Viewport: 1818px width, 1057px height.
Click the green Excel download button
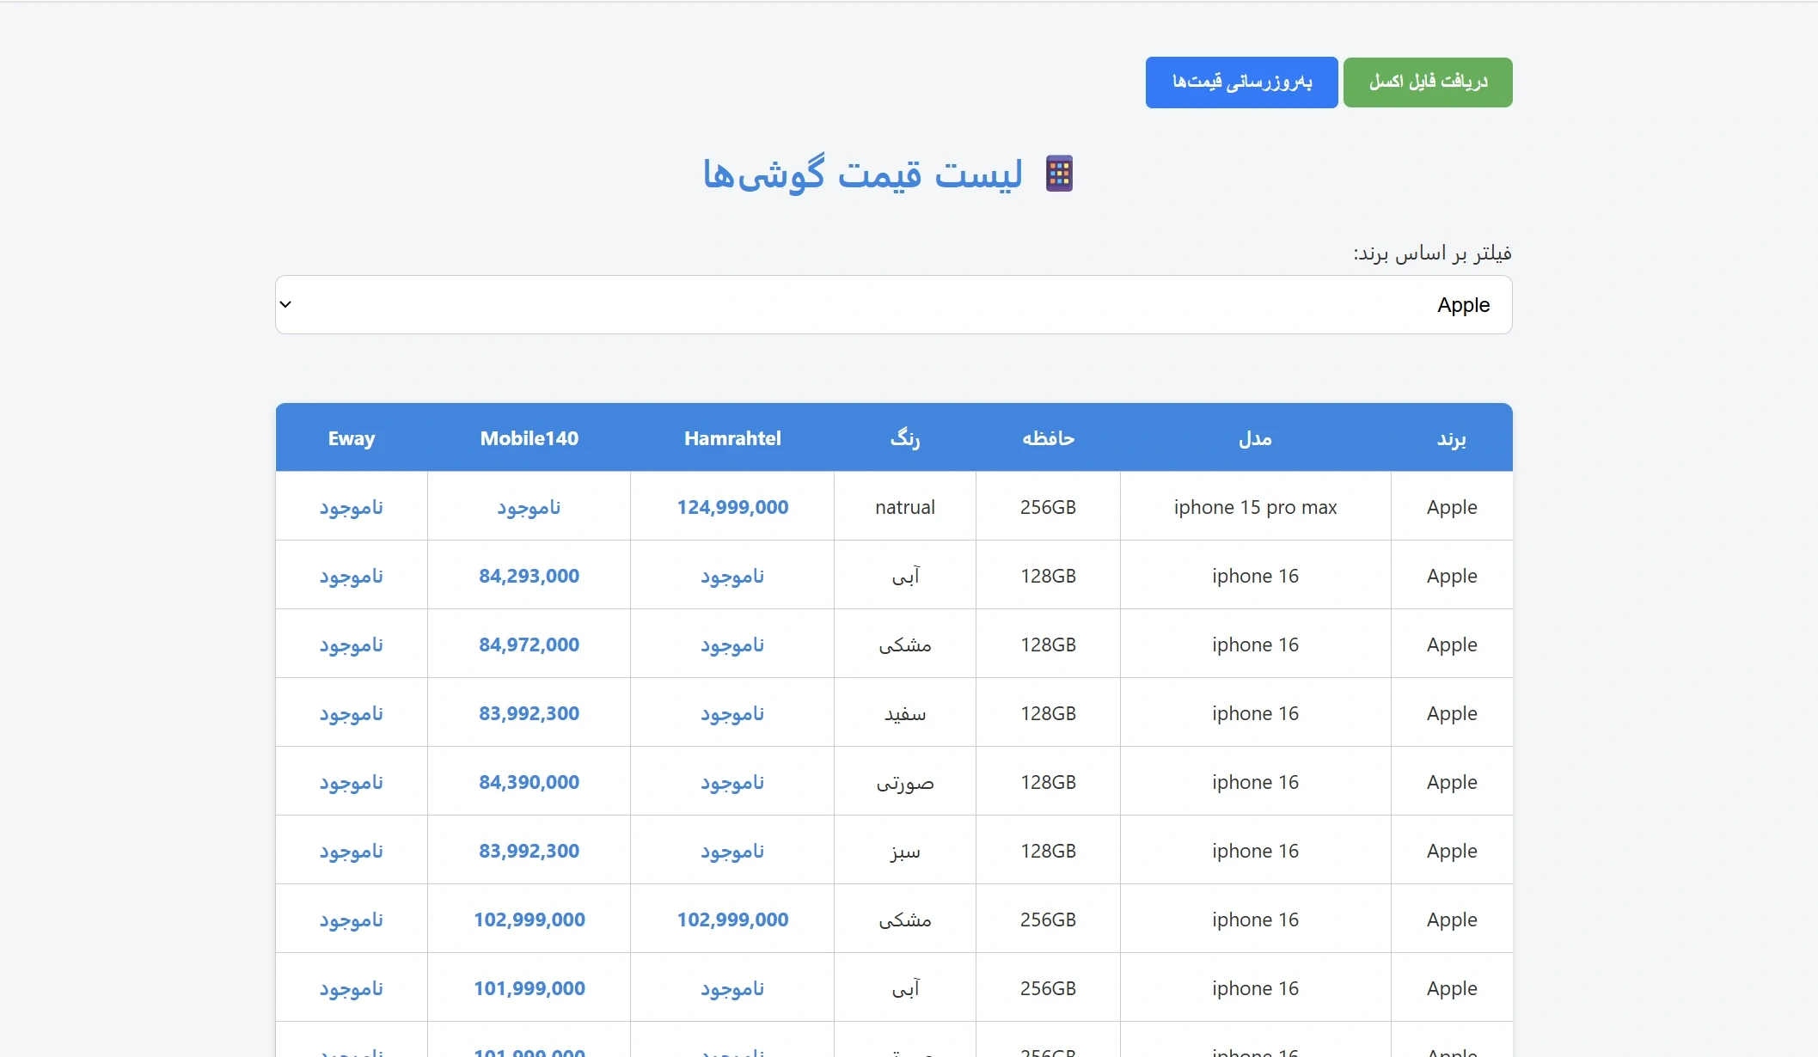pyautogui.click(x=1428, y=82)
